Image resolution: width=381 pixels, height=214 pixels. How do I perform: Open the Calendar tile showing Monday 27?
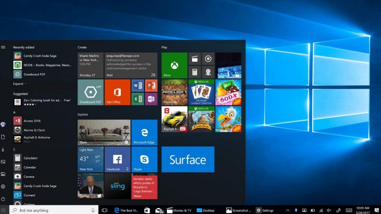click(91, 65)
